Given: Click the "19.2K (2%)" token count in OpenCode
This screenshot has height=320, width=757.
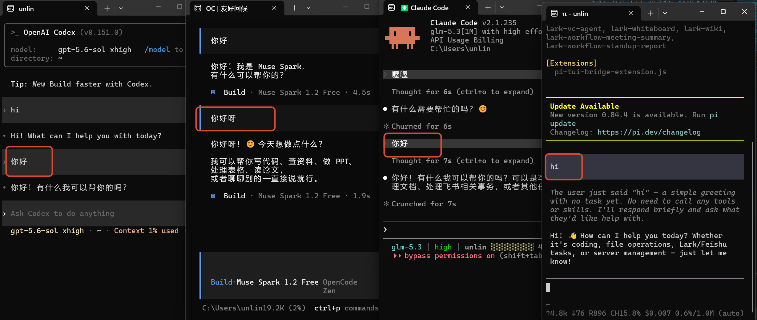Looking at the screenshot, I should pos(284,308).
